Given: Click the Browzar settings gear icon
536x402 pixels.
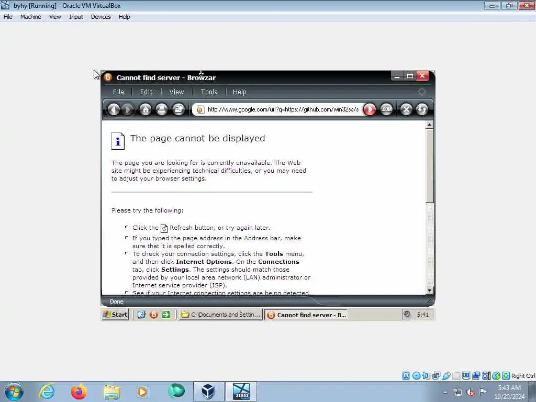Looking at the screenshot, I should coord(421,92).
